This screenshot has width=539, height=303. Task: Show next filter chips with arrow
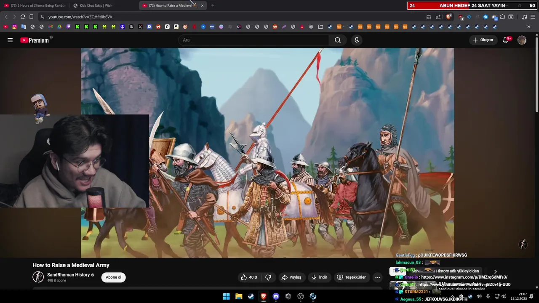click(495, 272)
